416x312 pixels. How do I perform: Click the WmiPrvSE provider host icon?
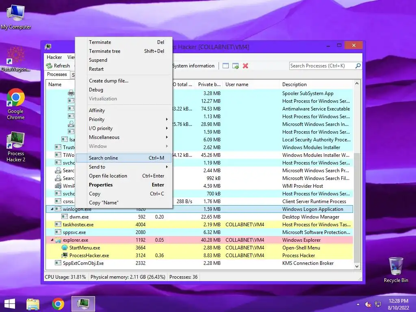(x=58, y=186)
